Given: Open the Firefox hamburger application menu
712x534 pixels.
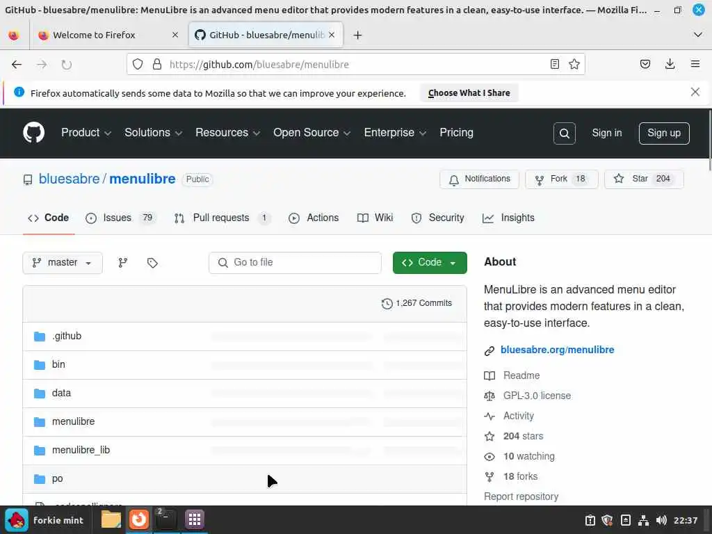Looking at the screenshot, I should click(695, 64).
